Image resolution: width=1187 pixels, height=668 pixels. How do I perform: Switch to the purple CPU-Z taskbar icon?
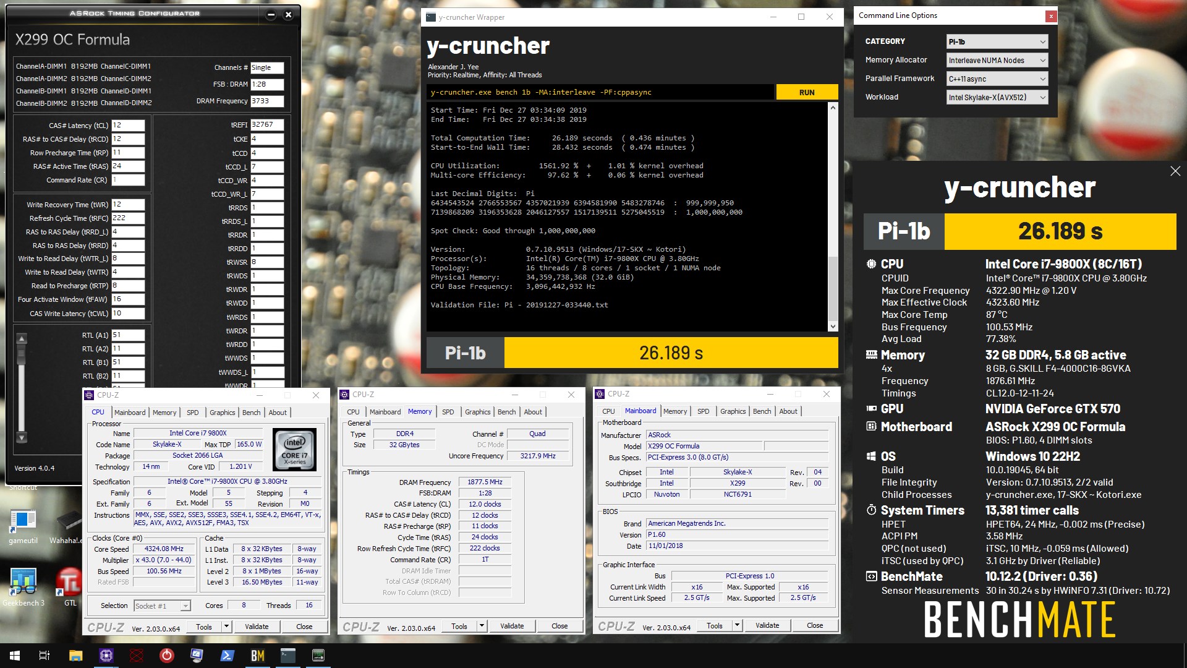[x=106, y=656]
